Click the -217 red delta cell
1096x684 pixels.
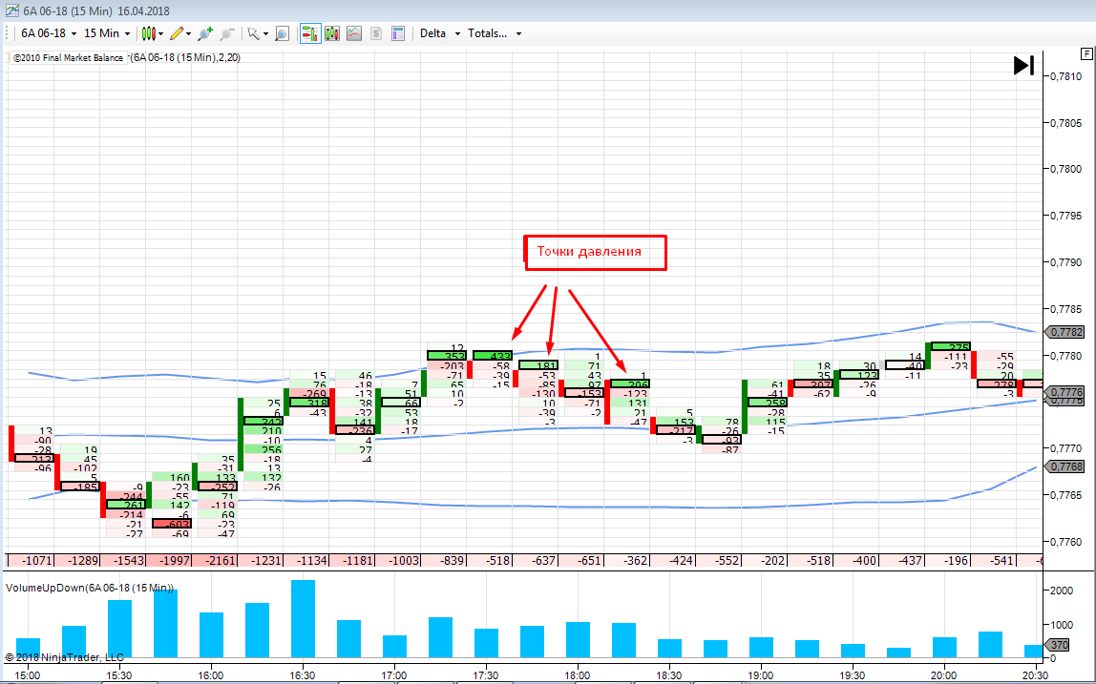(x=675, y=430)
